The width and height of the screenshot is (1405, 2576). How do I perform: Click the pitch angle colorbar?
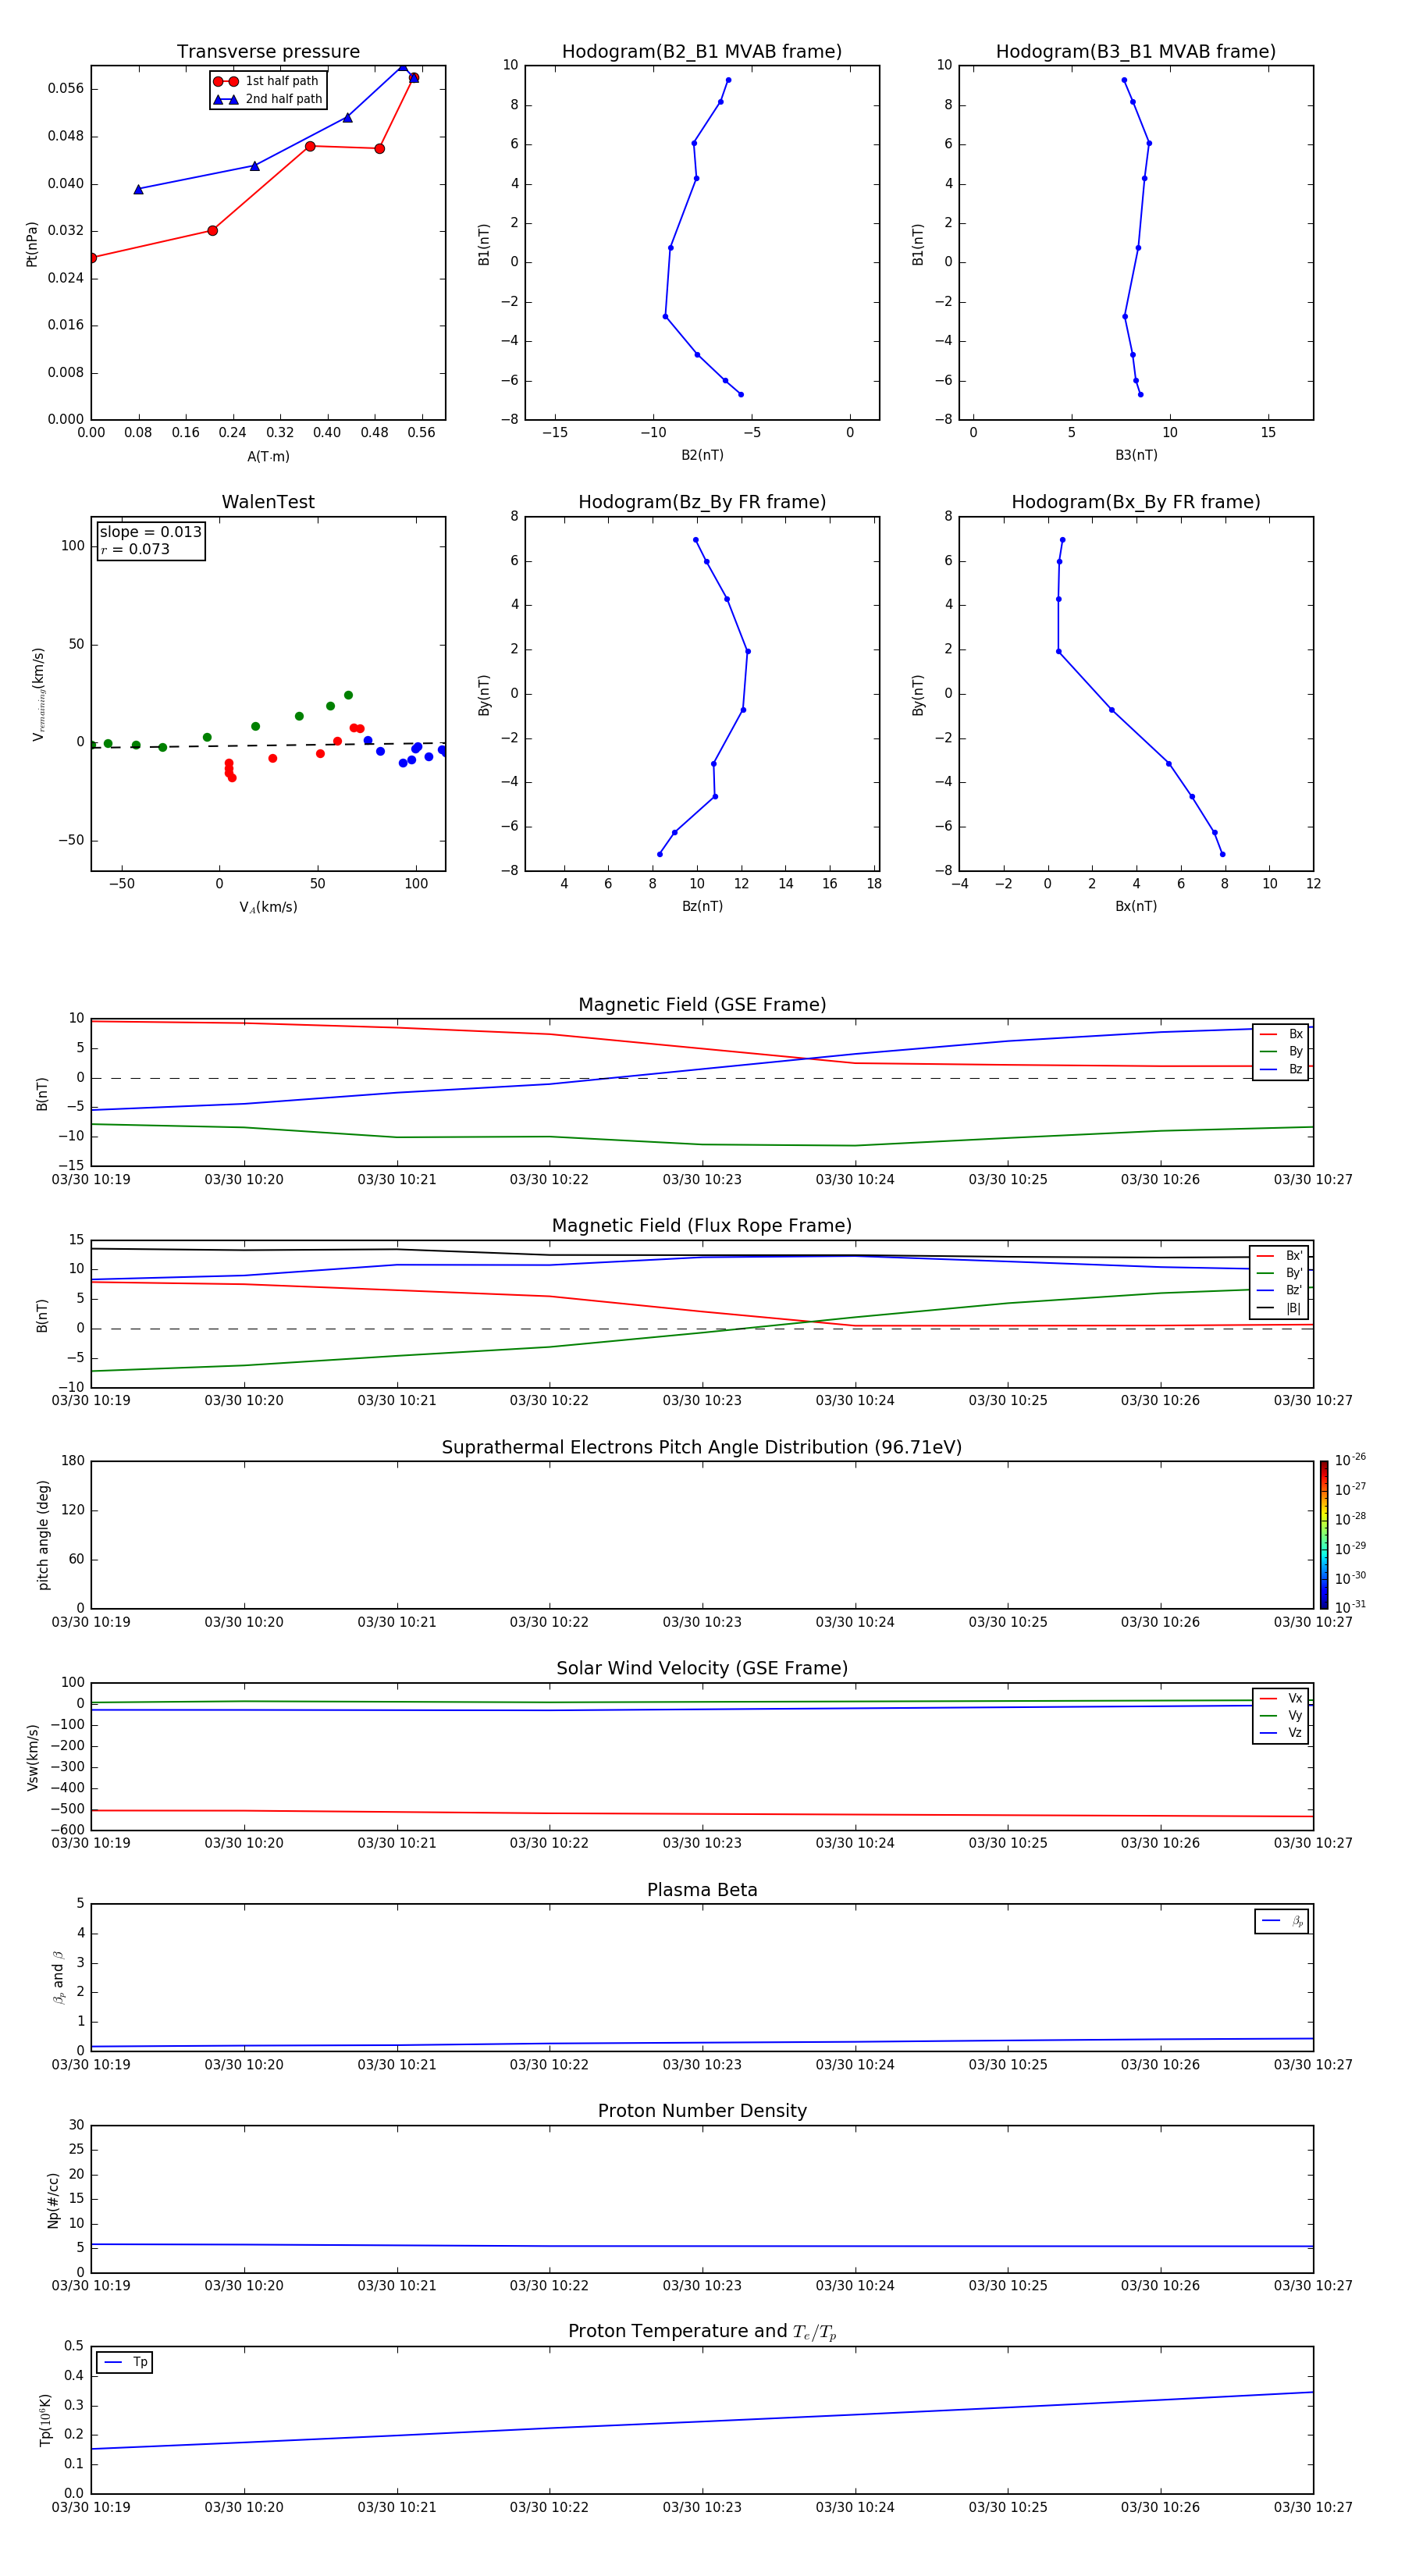(1323, 1535)
